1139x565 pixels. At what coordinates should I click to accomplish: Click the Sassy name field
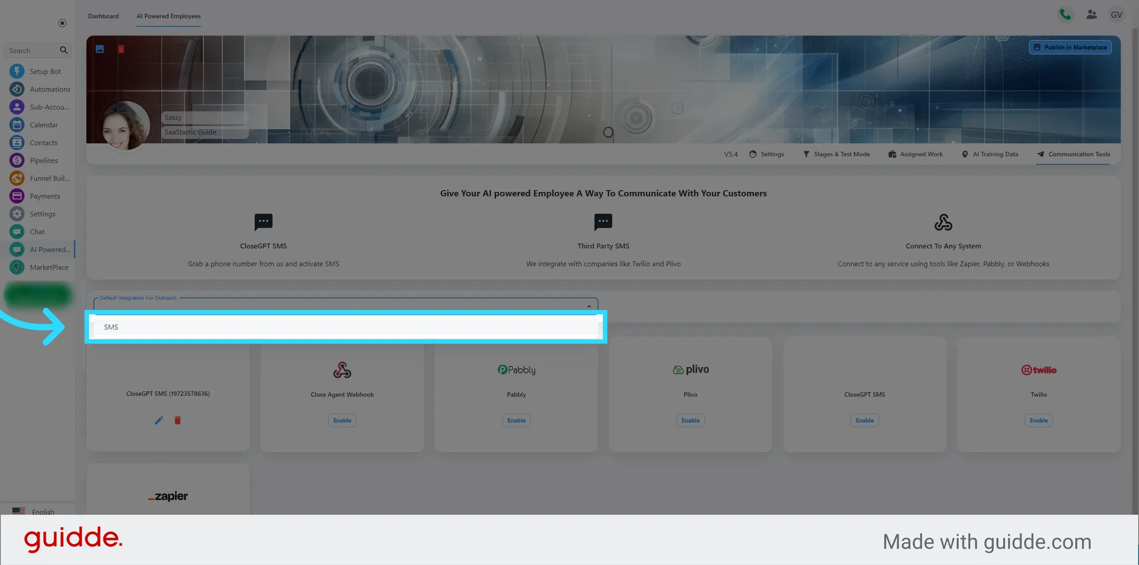[204, 117]
